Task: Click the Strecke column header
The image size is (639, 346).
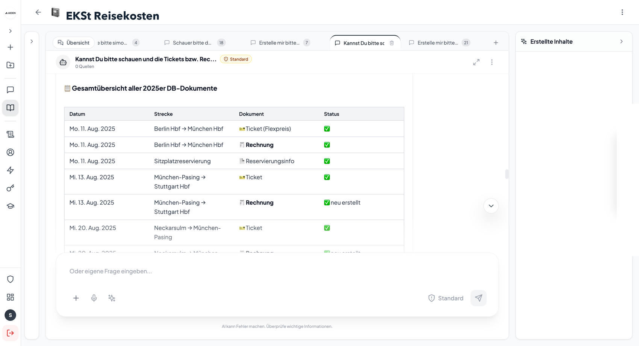Action: 163,114
